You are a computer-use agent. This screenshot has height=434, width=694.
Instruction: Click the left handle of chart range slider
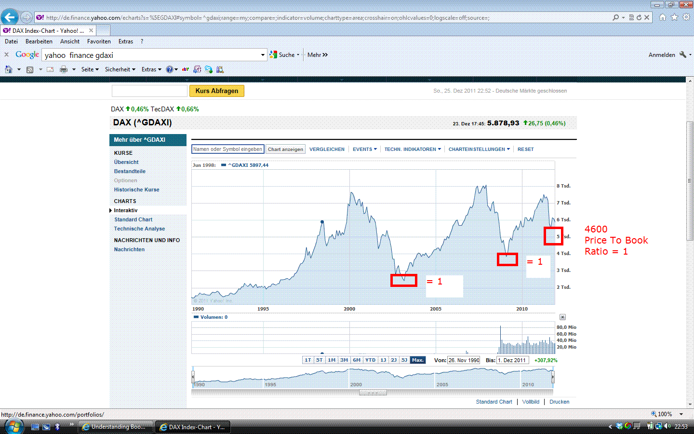193,376
